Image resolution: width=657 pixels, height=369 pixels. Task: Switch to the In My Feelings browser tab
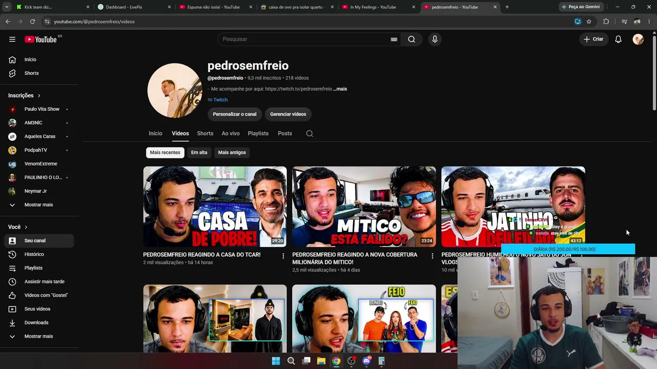(379, 7)
